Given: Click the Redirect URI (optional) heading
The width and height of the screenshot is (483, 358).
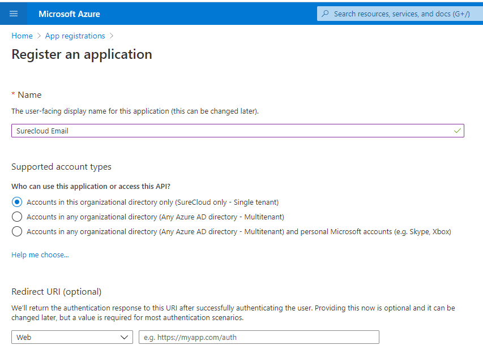Looking at the screenshot, I should click(x=57, y=292).
